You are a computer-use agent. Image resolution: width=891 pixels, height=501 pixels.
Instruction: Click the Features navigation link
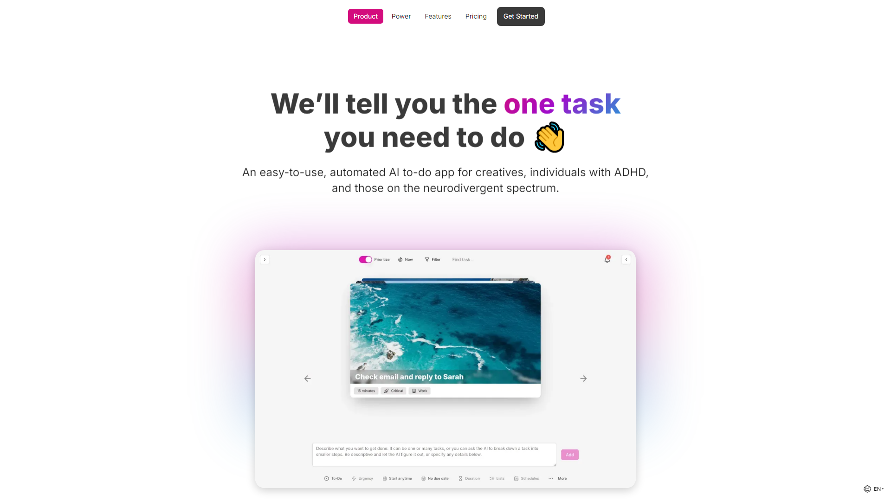[438, 16]
